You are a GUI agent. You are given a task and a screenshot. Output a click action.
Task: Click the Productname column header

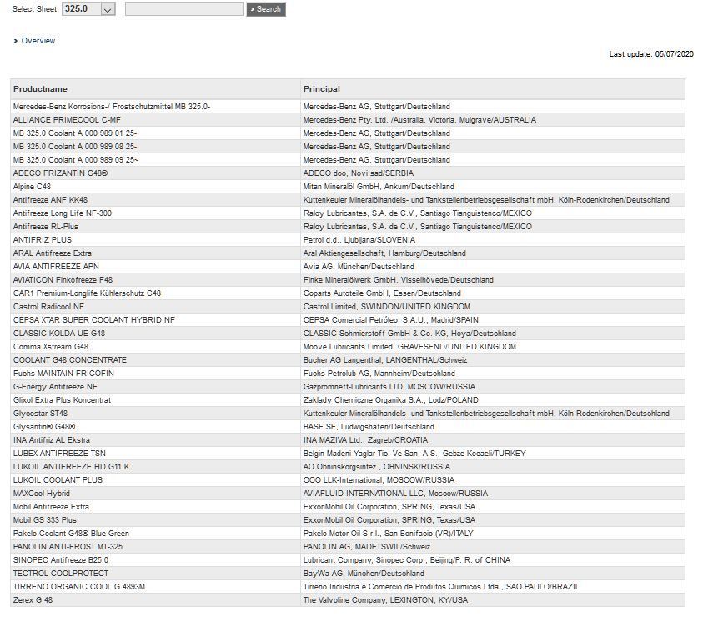pyautogui.click(x=40, y=89)
